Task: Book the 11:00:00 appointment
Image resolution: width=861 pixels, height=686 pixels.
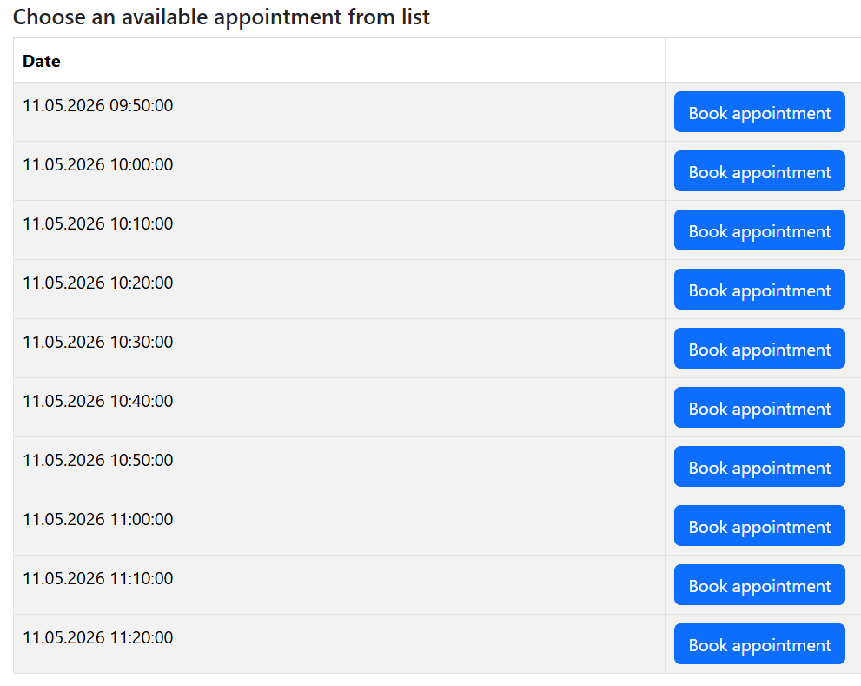Action: point(759,526)
